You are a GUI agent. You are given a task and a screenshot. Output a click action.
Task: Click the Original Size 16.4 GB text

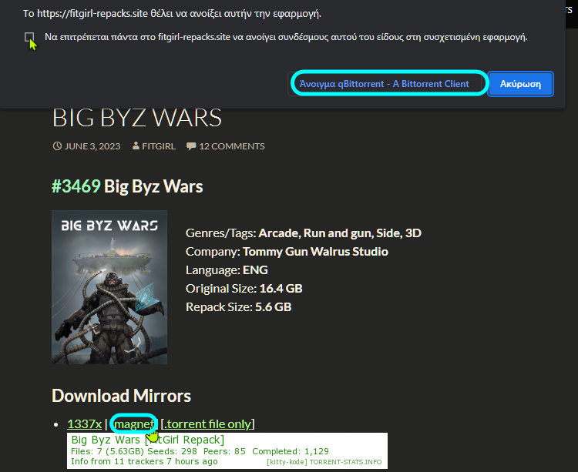pos(244,288)
